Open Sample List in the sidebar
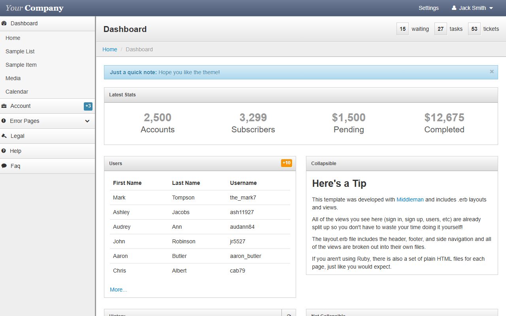The image size is (506, 316). (x=20, y=51)
